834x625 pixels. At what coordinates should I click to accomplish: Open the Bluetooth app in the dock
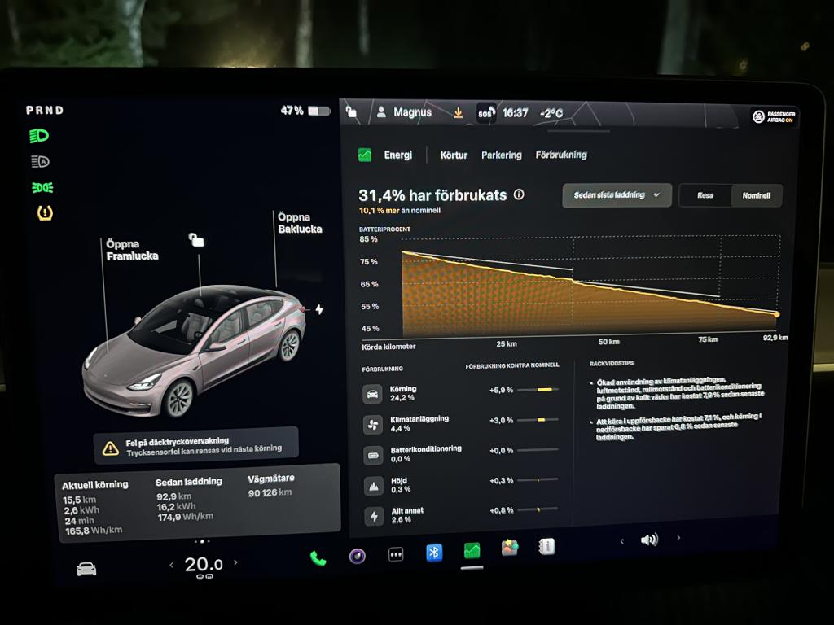(x=435, y=553)
